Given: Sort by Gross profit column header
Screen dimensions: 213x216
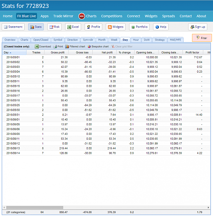Looking at the screenshot, I should [57, 53].
